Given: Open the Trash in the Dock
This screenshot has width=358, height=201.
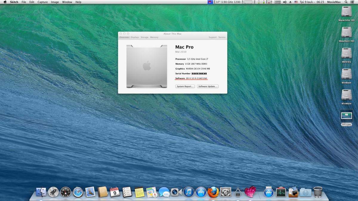Looking at the screenshot, I should pos(318,192).
